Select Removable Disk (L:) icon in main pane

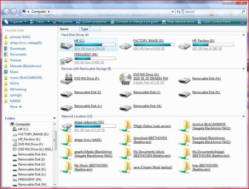[66, 108]
